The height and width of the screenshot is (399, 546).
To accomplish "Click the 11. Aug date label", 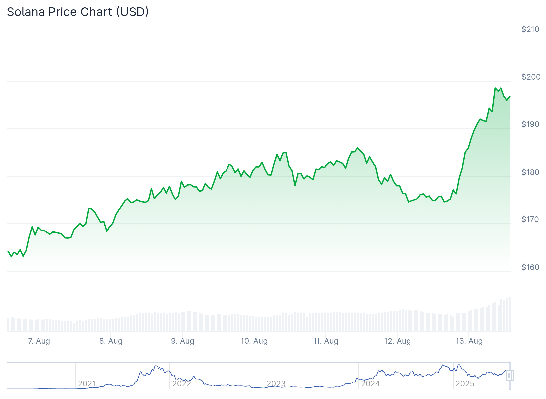I will 326,341.
